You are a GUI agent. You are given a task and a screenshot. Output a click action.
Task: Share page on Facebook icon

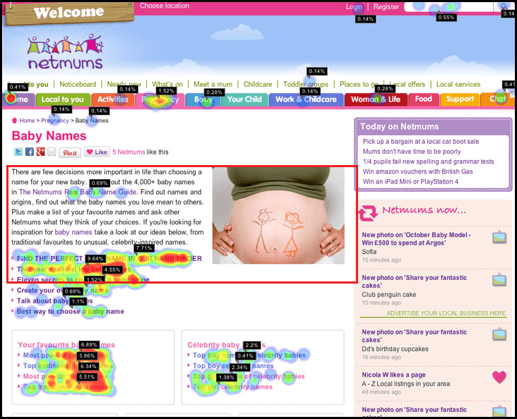30,152
